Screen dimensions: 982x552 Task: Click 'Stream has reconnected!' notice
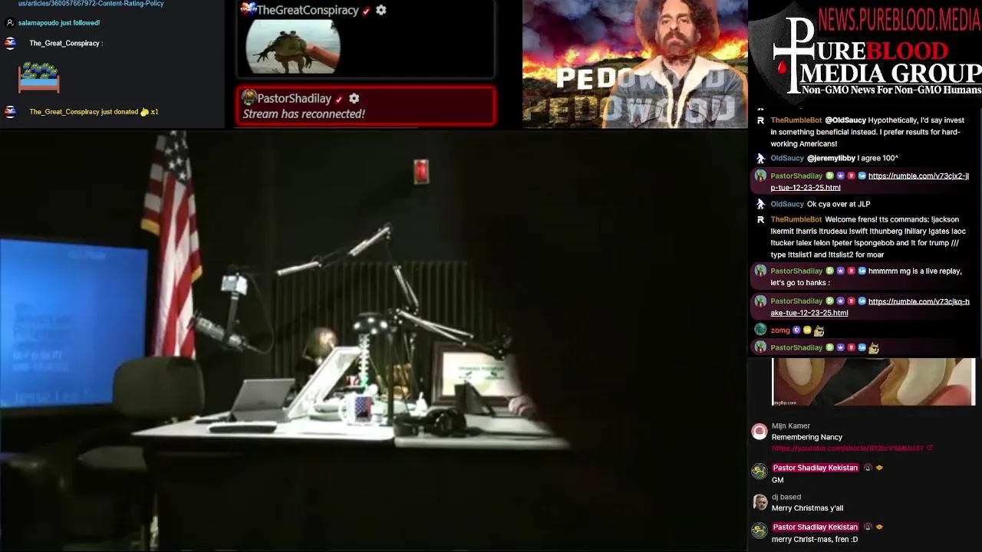click(x=304, y=114)
